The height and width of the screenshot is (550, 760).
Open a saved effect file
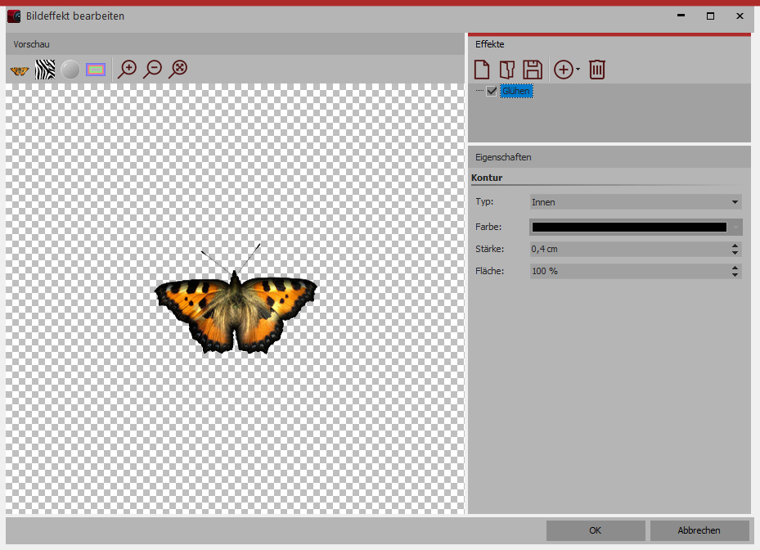(506, 70)
